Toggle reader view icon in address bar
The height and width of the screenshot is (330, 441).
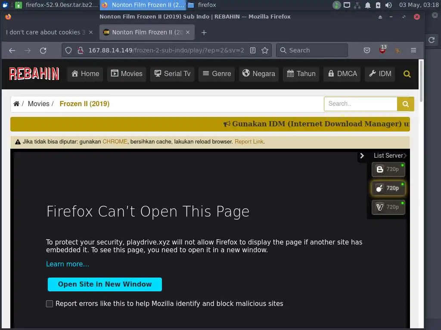click(253, 50)
